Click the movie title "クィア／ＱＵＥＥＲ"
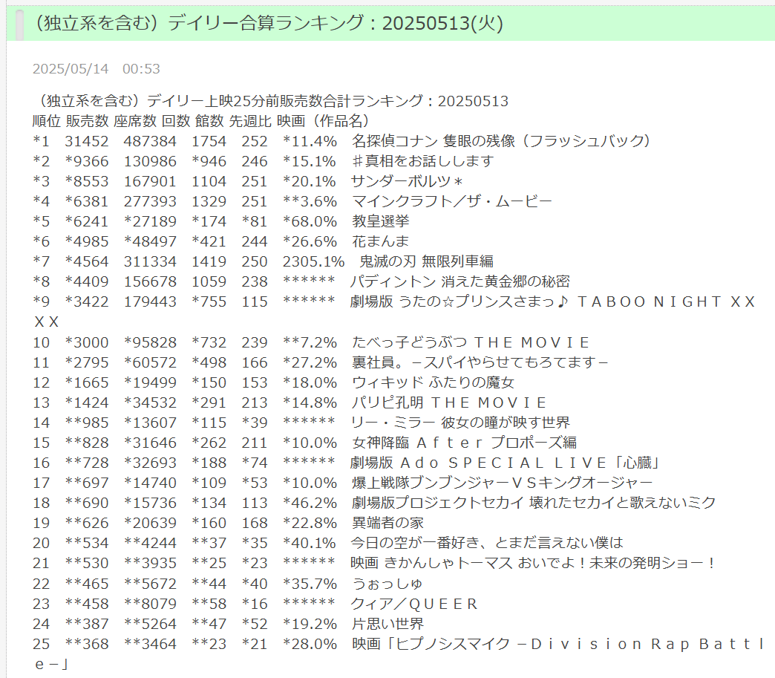This screenshot has height=678, width=775. click(414, 604)
